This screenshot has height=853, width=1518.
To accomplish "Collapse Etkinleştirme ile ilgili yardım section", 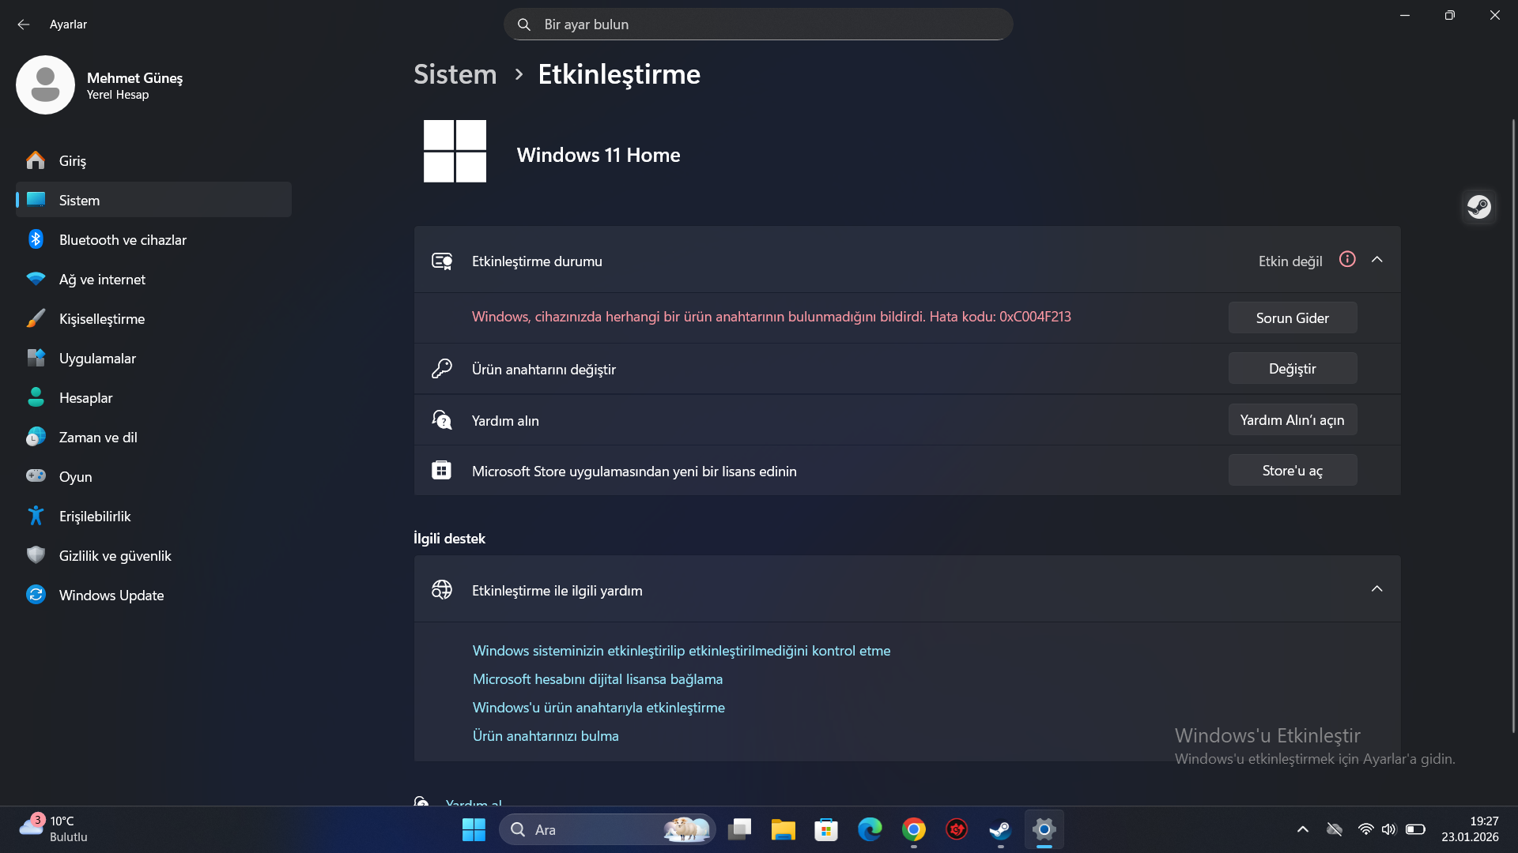I will tap(1376, 588).
